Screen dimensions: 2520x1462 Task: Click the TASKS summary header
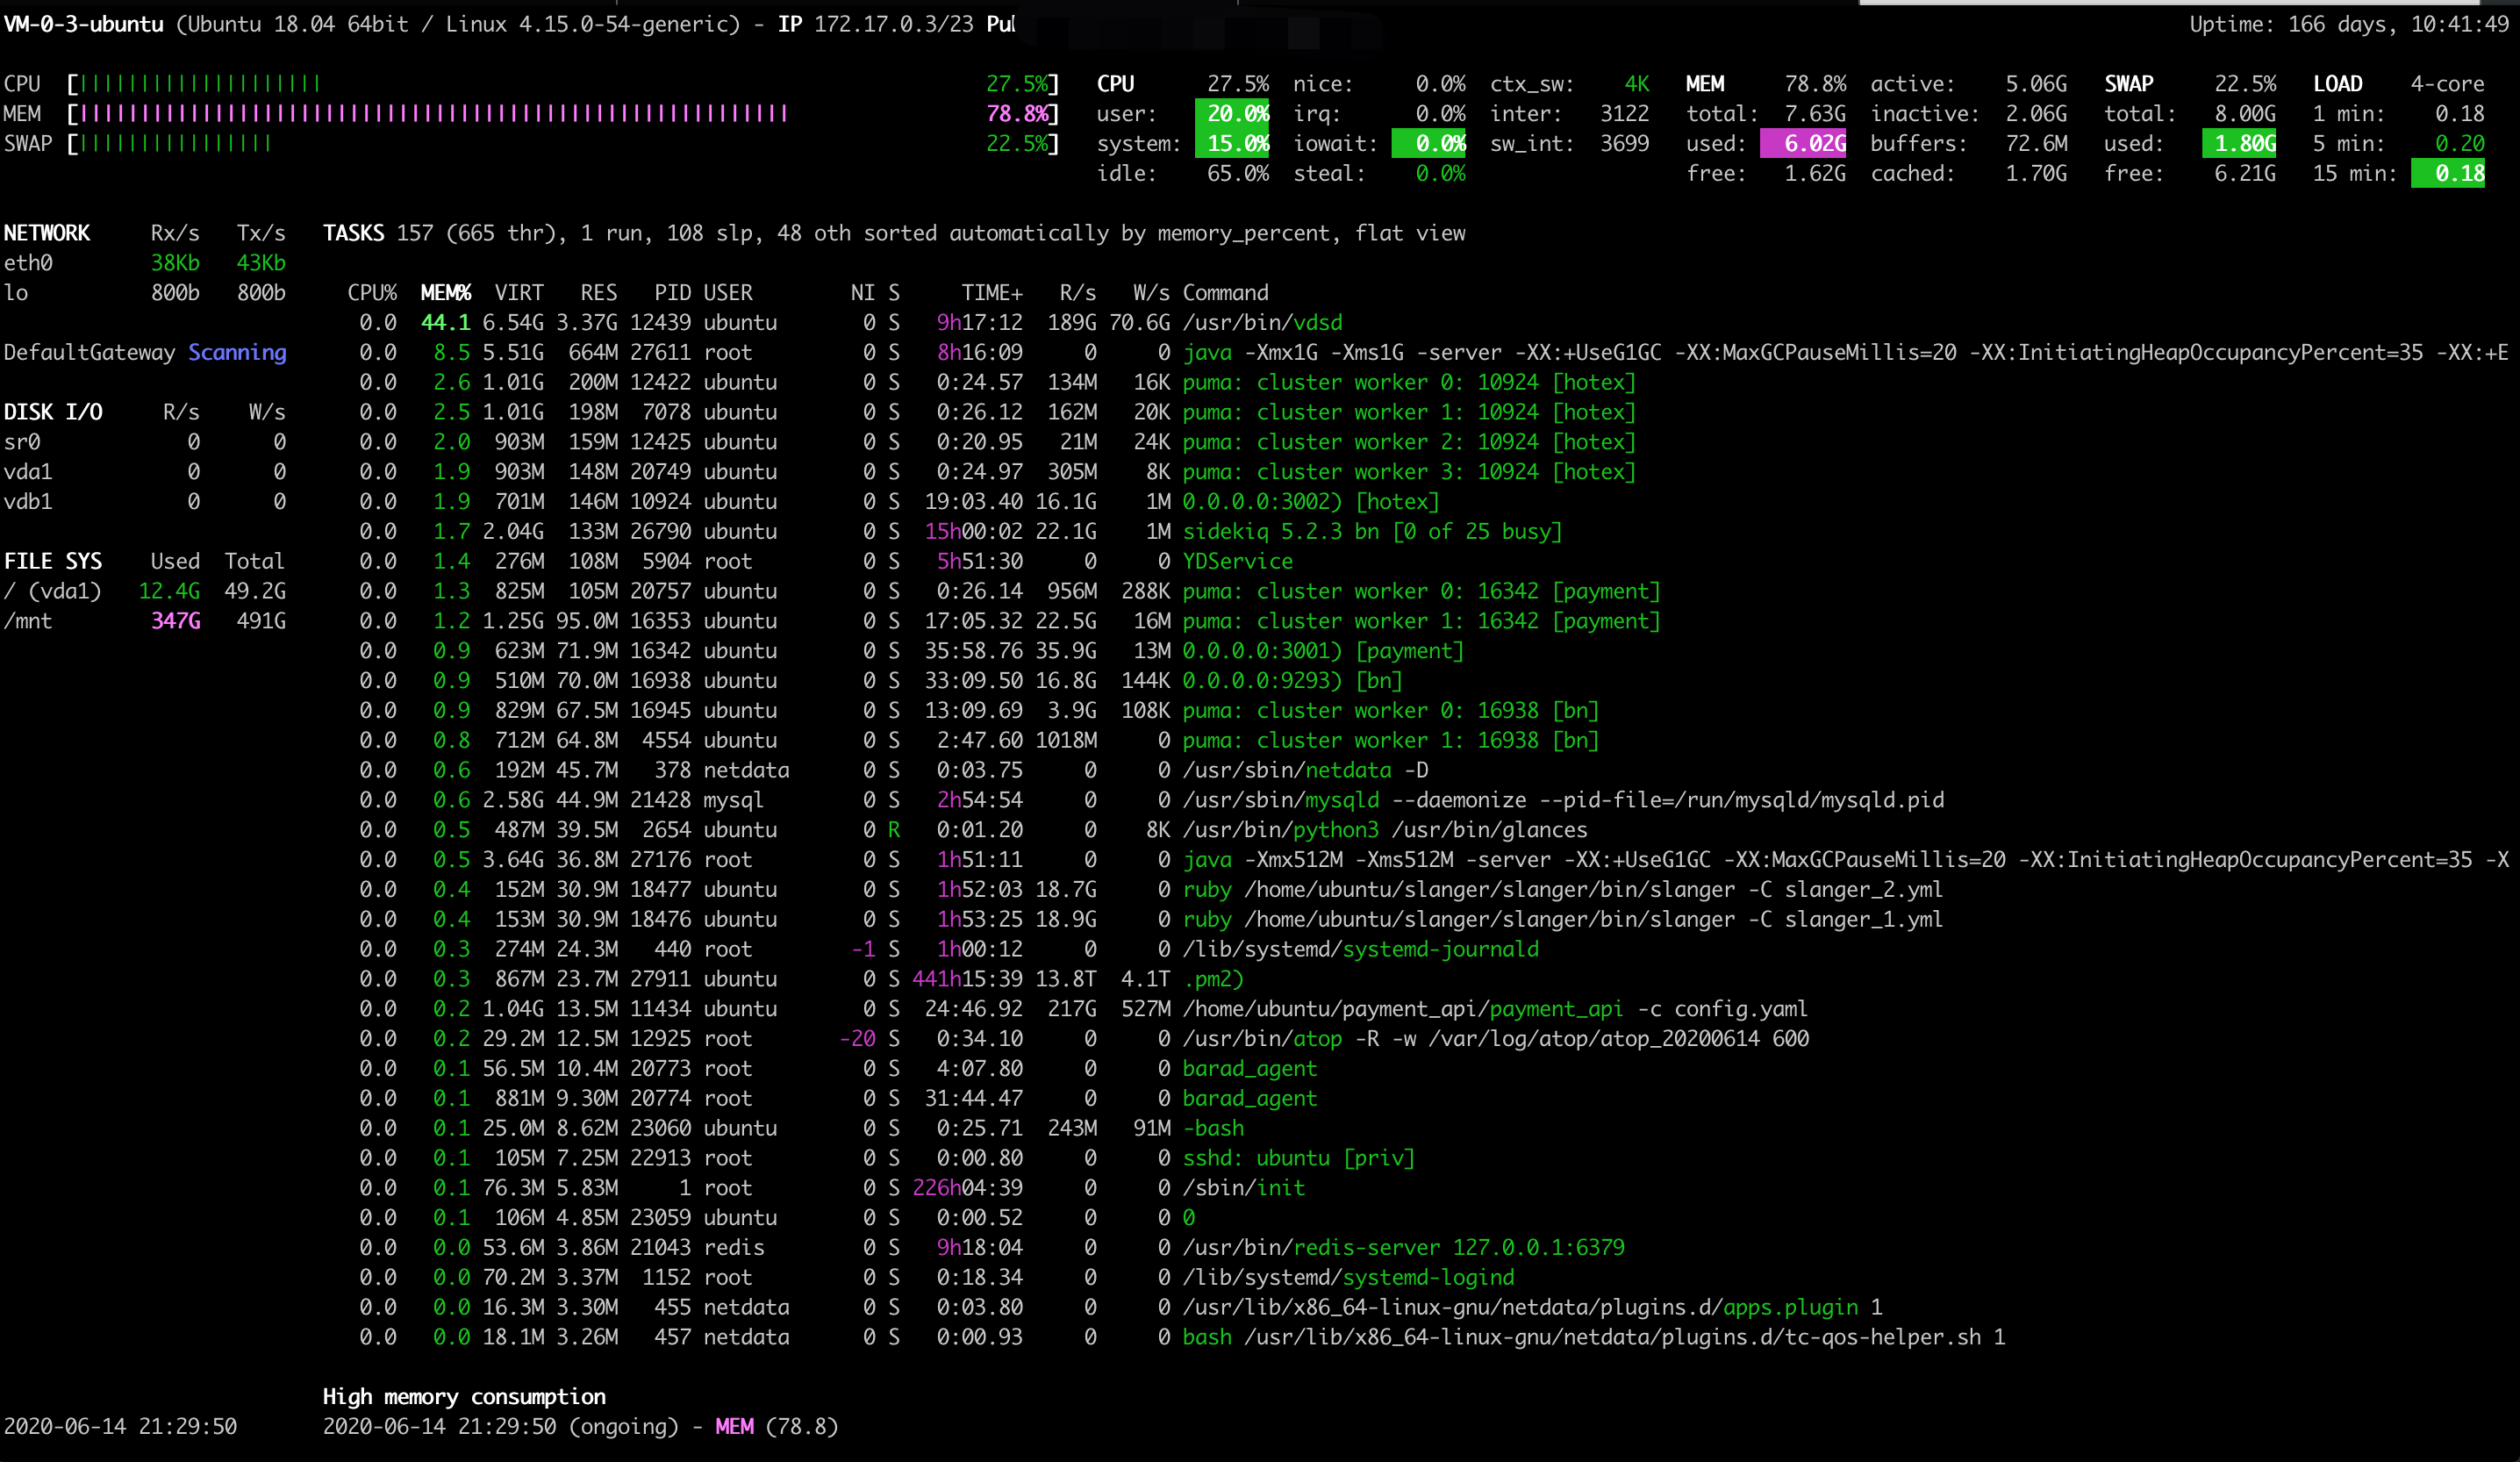894,233
